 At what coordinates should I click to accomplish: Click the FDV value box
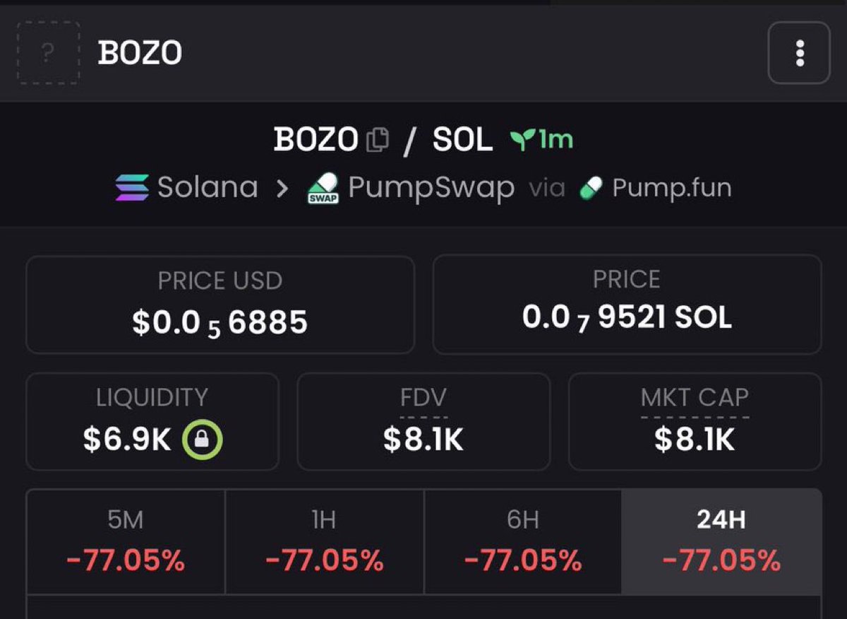[x=423, y=422]
